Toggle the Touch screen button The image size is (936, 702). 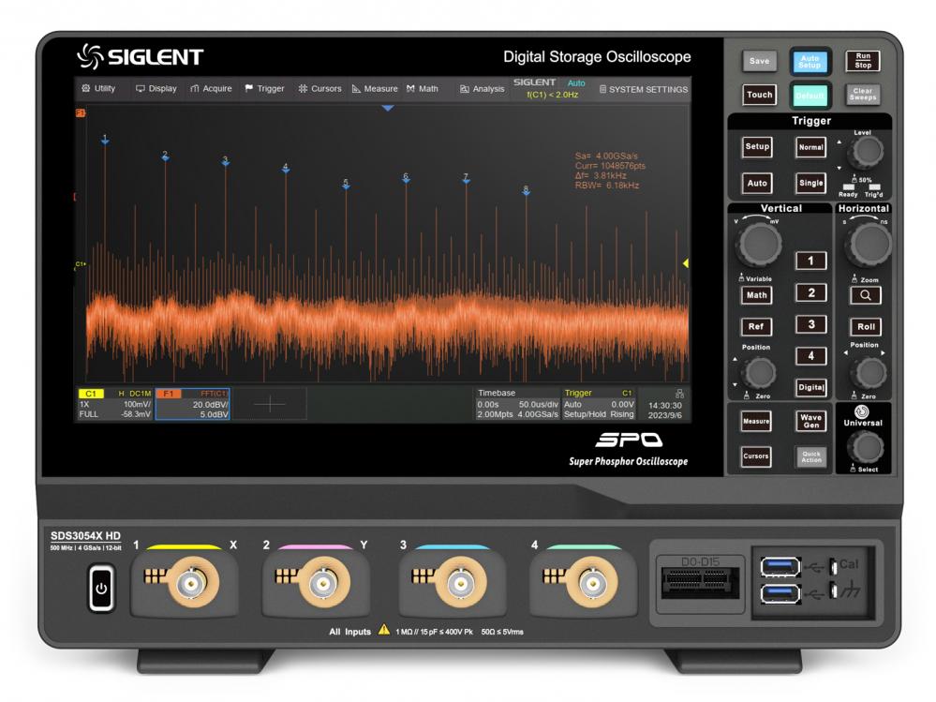tap(759, 95)
